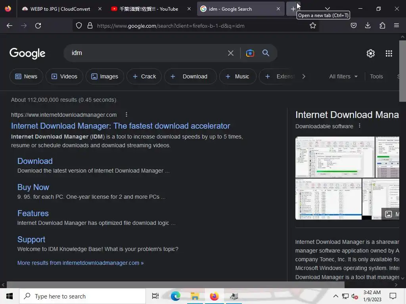Click the Google logo
Viewport: 406px width, 304px height.
(x=27, y=53)
